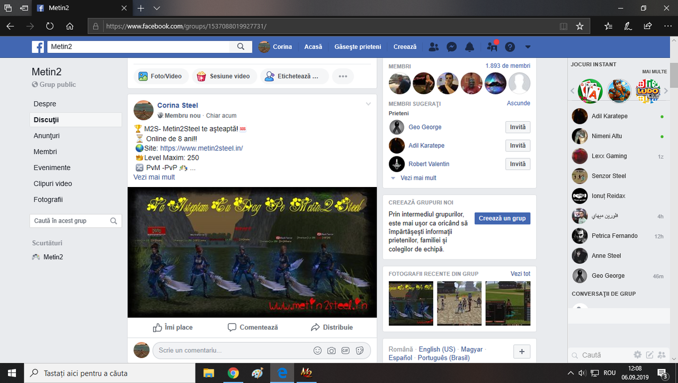Open Messenger icon in top bar
Image resolution: width=678 pixels, height=383 pixels.
[452, 47]
